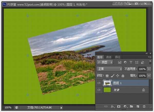This screenshot has height=112, width=154.
Task: Open the status bar info arrow menu
Action: tap(61, 107)
